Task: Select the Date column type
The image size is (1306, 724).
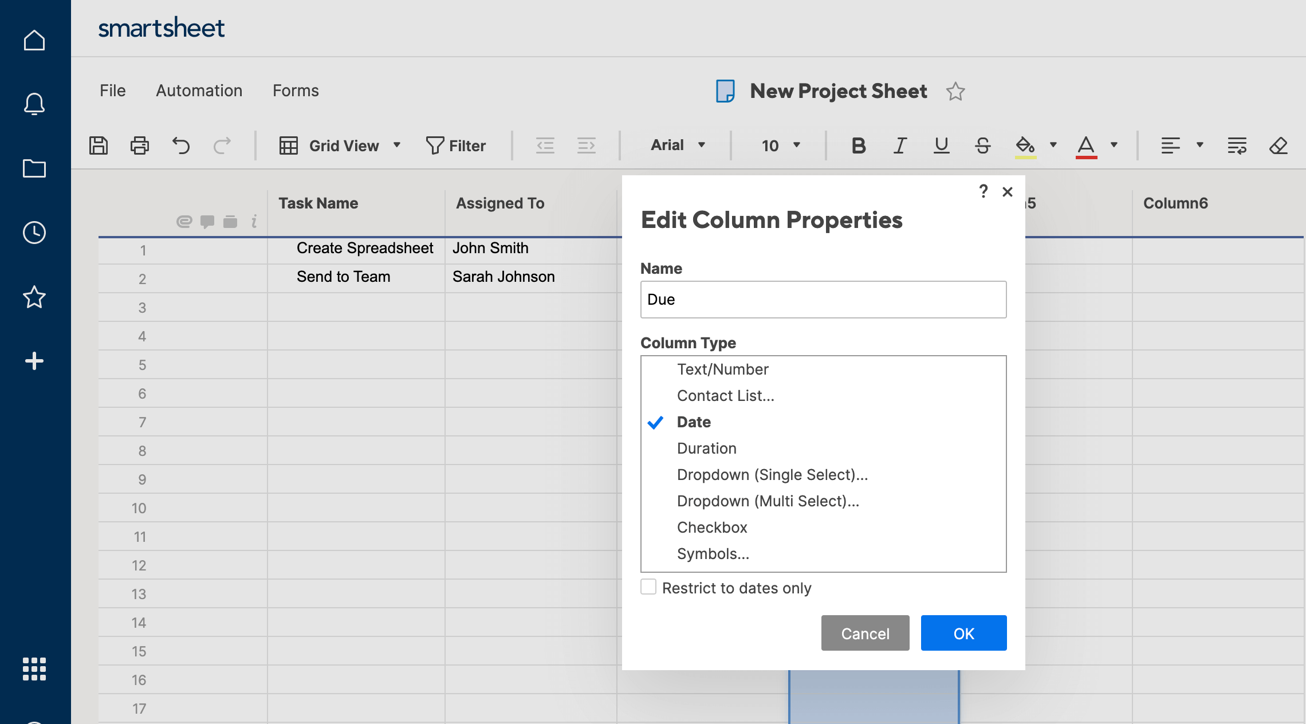Action: (694, 422)
